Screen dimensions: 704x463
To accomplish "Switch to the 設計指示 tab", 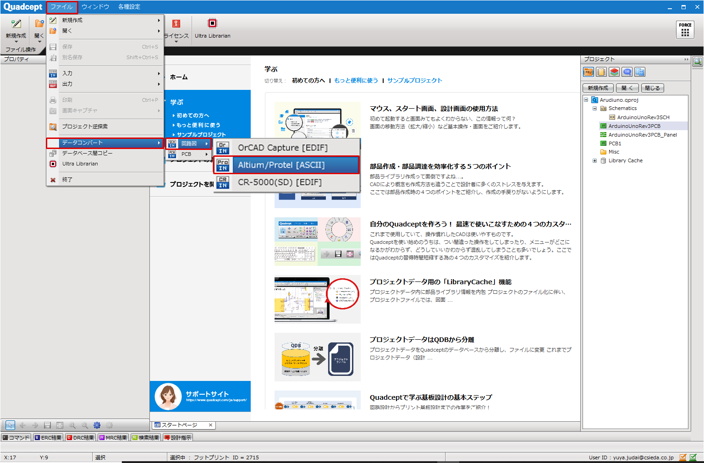I will point(178,438).
